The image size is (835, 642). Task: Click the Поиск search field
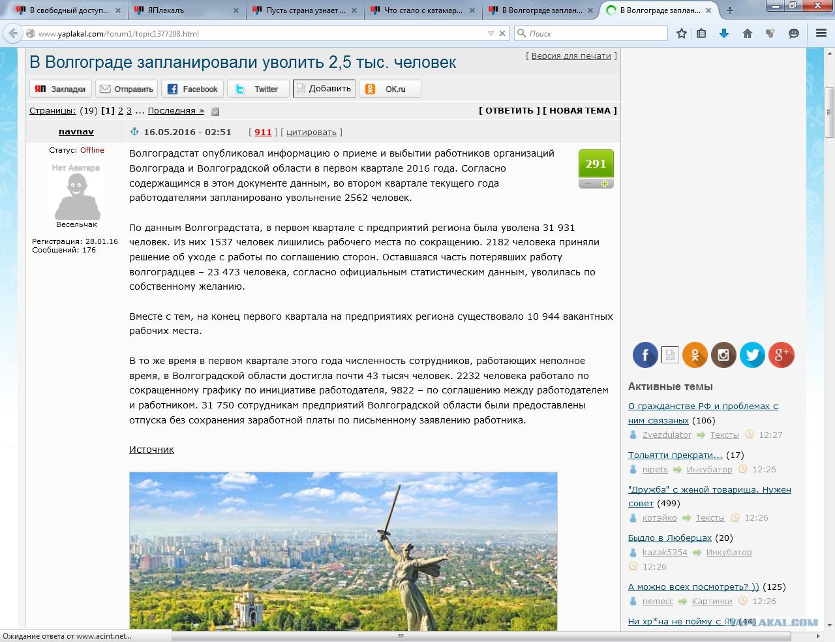coord(591,33)
